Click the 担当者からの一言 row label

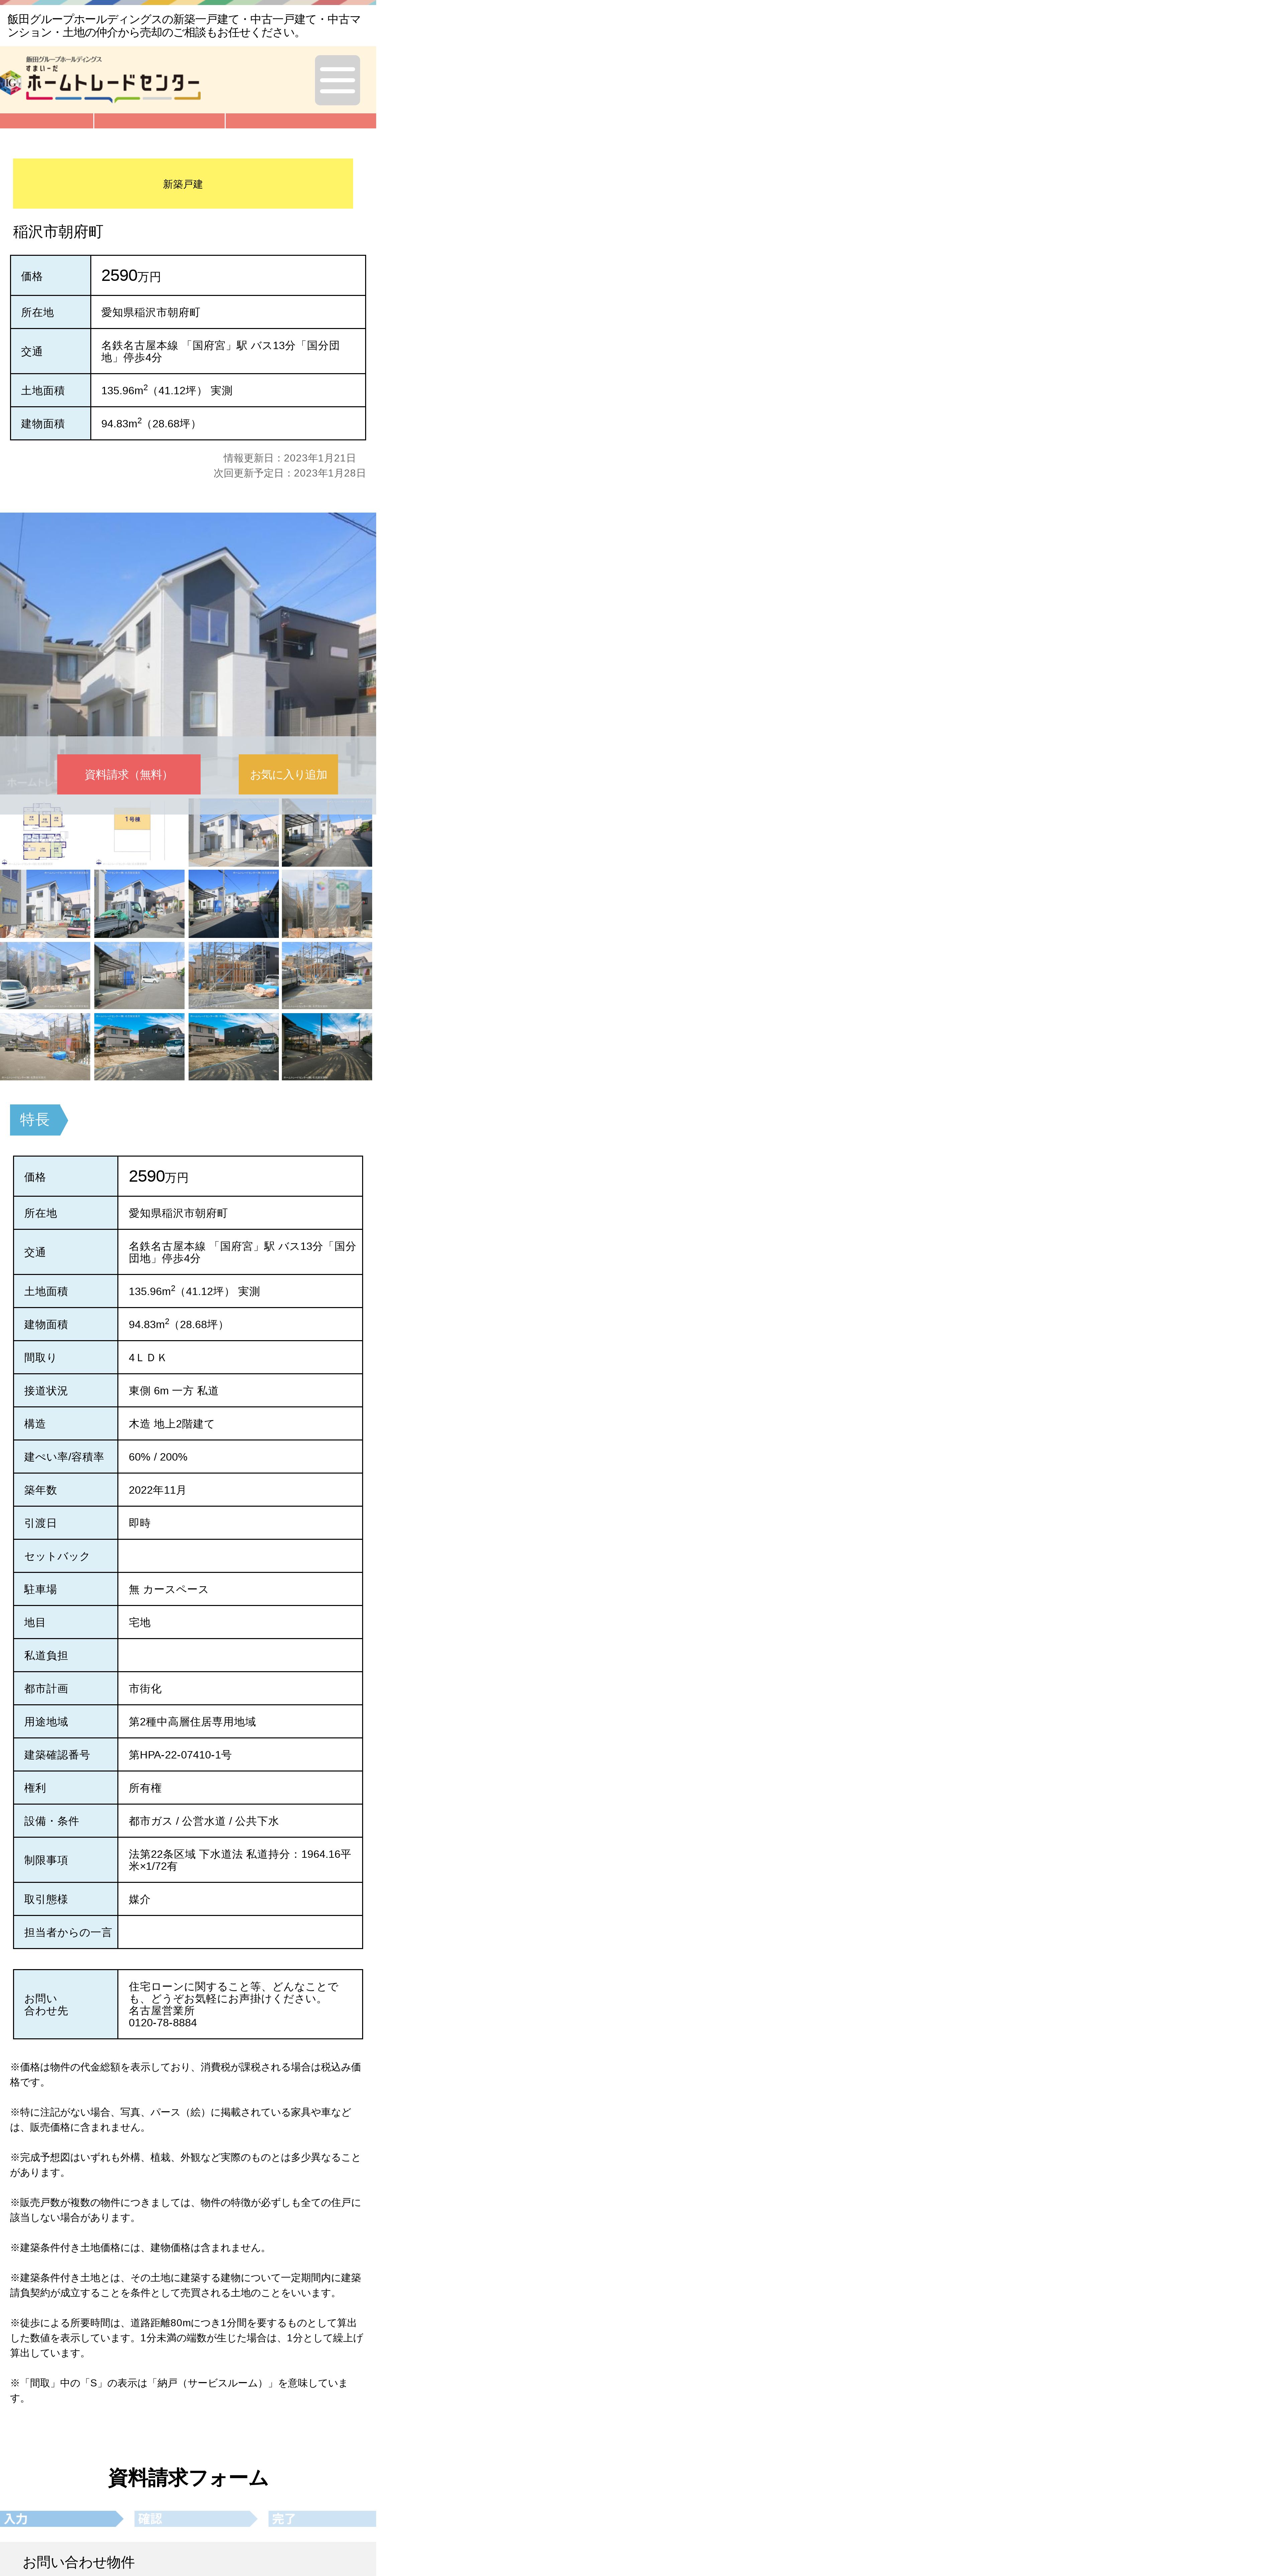click(68, 1932)
